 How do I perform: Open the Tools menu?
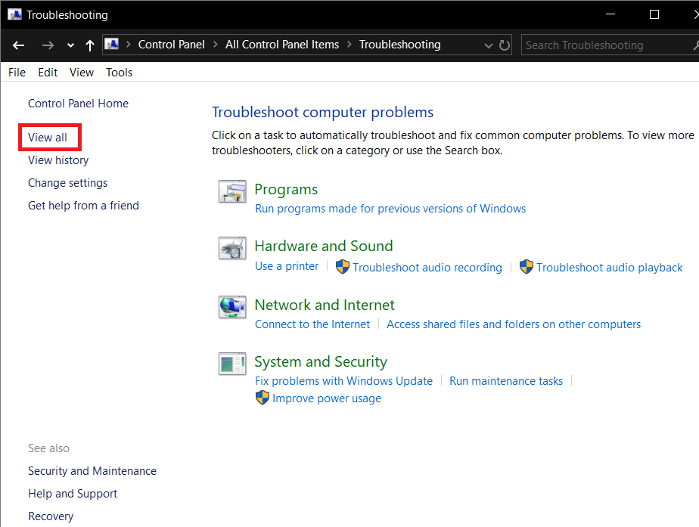click(119, 73)
